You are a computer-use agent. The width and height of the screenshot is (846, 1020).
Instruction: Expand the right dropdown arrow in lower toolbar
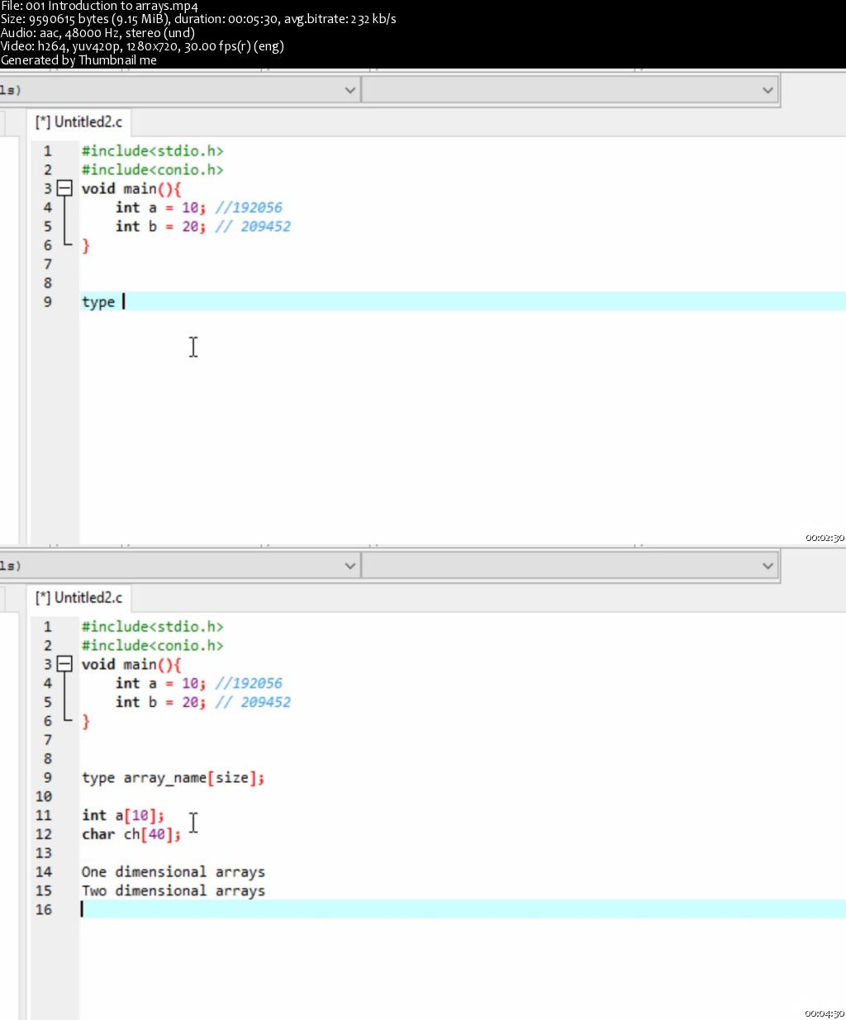coord(768,566)
